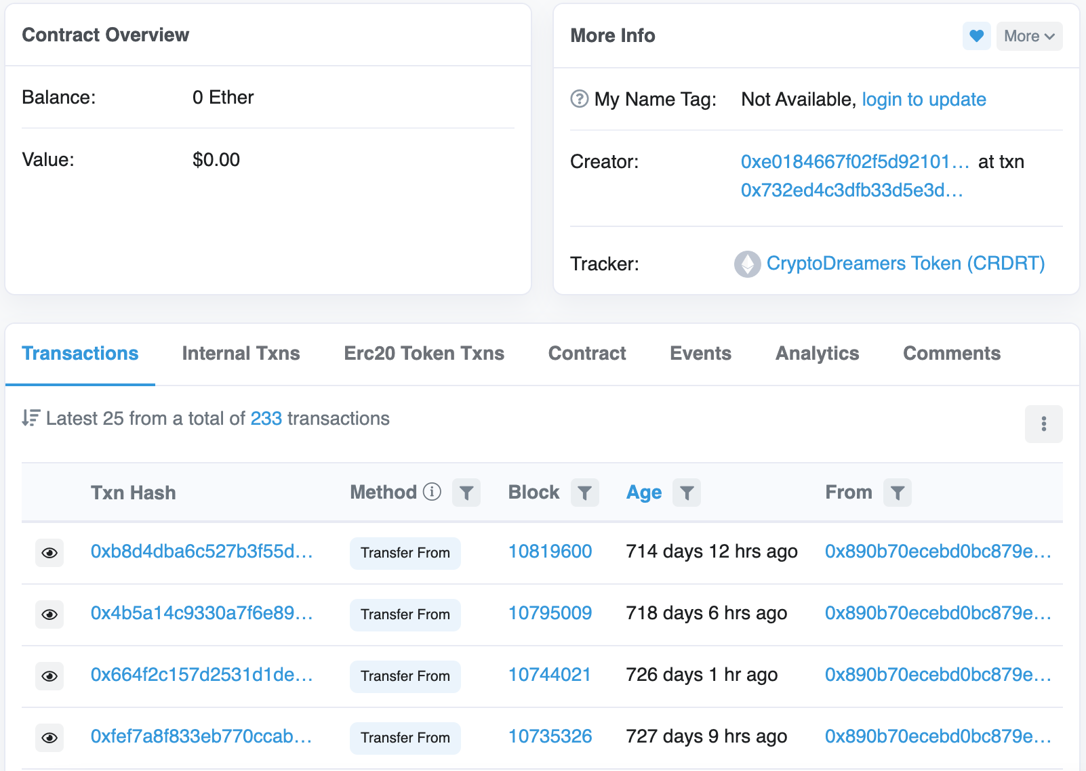
Task: Switch to the Internal Txns tab
Action: (241, 354)
